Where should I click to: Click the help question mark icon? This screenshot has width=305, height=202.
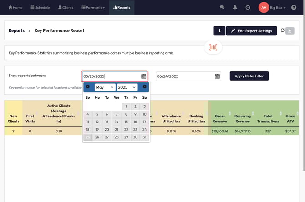[294, 8]
